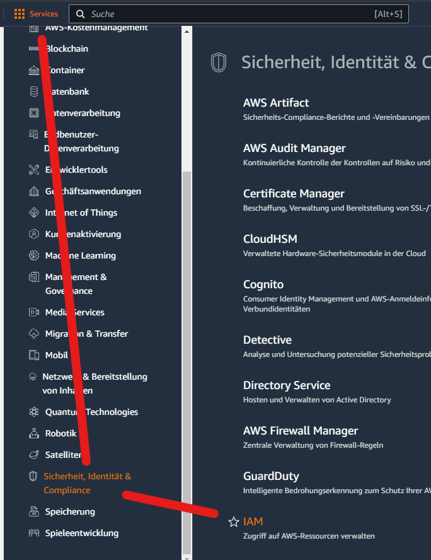The width and height of the screenshot is (431, 560).
Task: Open the IAM service link
Action: point(253,522)
